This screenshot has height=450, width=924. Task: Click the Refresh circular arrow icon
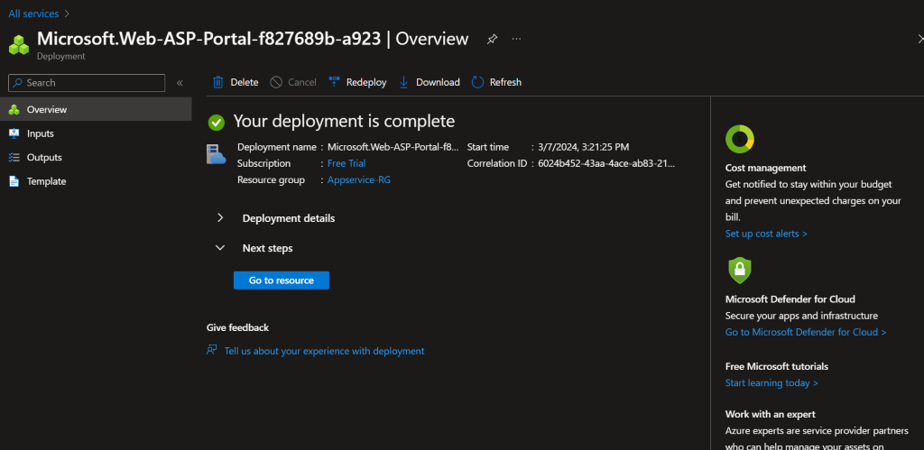click(x=478, y=82)
